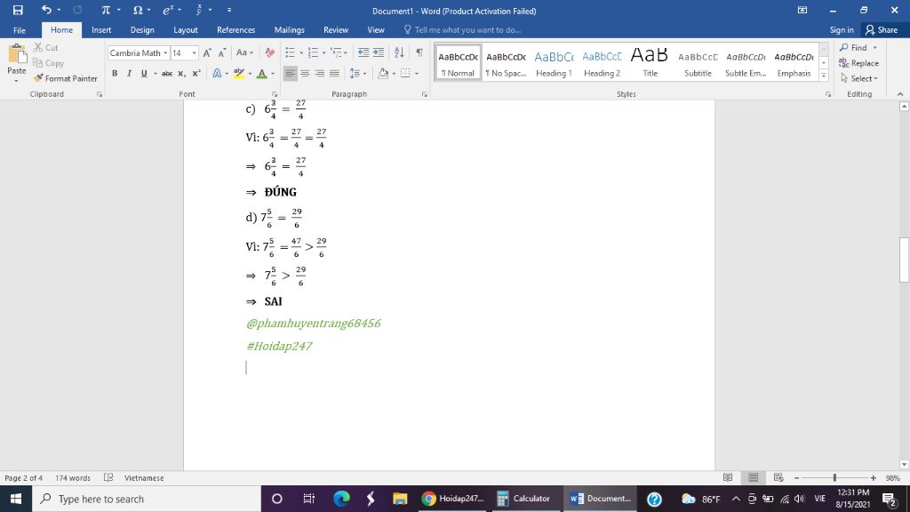Save the document with the floppy icon
Image resolution: width=910 pixels, height=512 pixels.
(18, 10)
